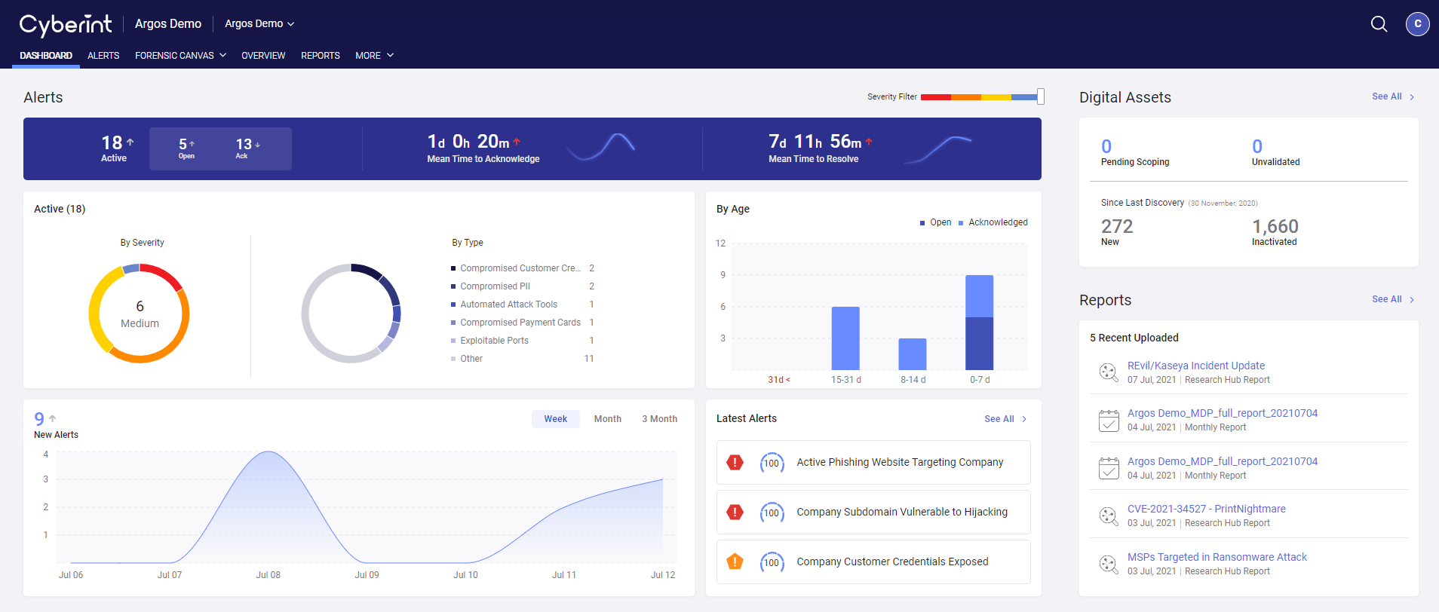1439x612 pixels.
Task: Open CVE-2021-34527 PrintNightmare report link
Action: pyautogui.click(x=1206, y=509)
